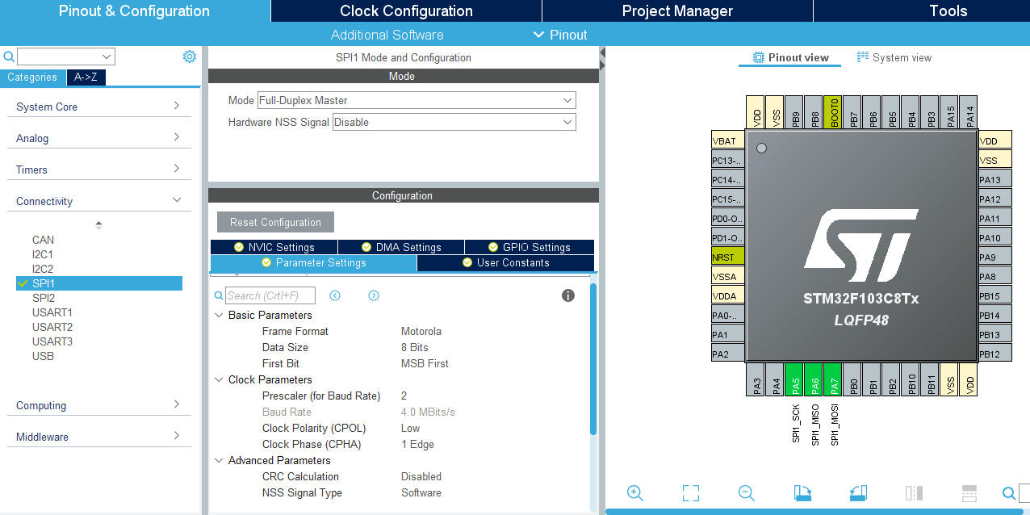Viewport: 1030px width, 515px height.
Task: Click pin PB12 on the chip
Action: click(994, 354)
